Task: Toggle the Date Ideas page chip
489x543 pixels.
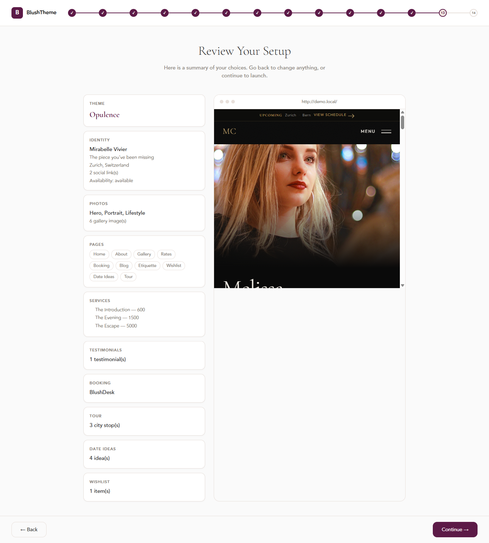Action: pyautogui.click(x=103, y=276)
